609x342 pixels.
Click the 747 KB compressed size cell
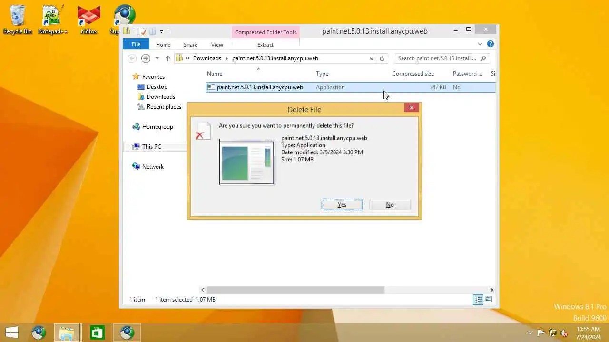pyautogui.click(x=438, y=87)
